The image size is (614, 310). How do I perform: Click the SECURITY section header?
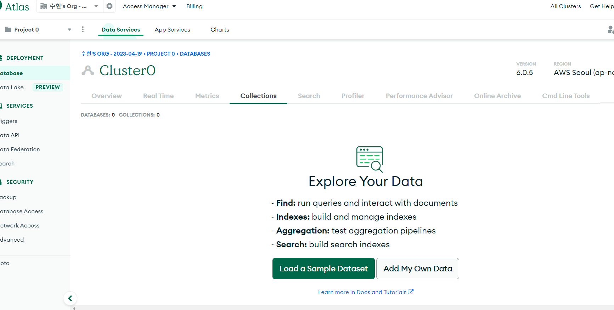coord(20,182)
